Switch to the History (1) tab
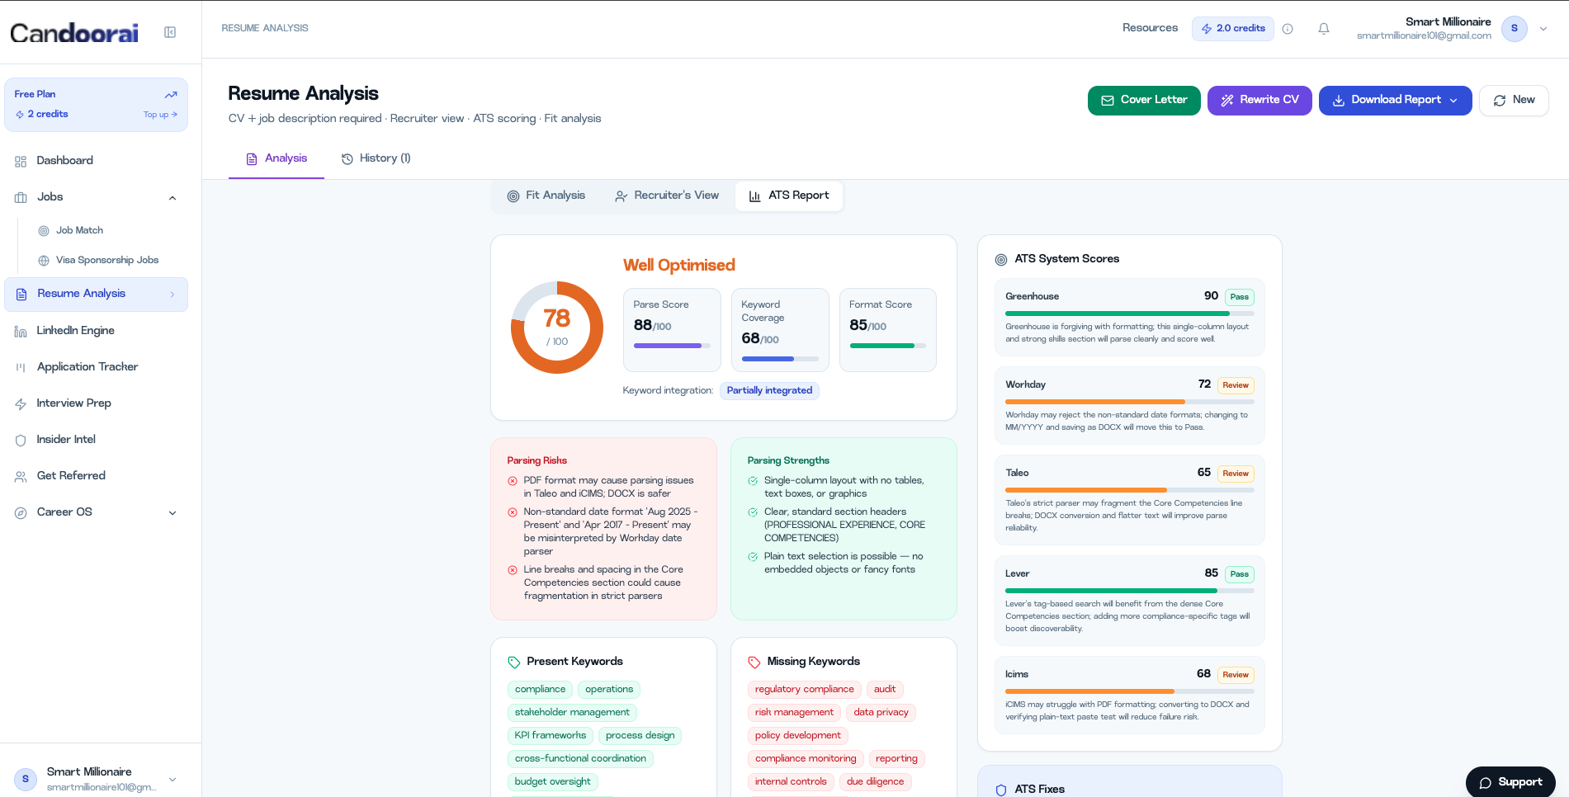 point(376,158)
